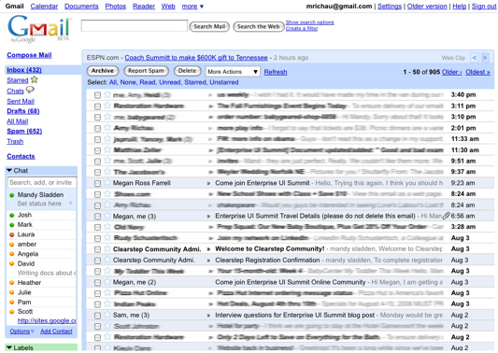Show next web clip with right arrow
Viewport: 498px width, 353px height.
coord(485,58)
